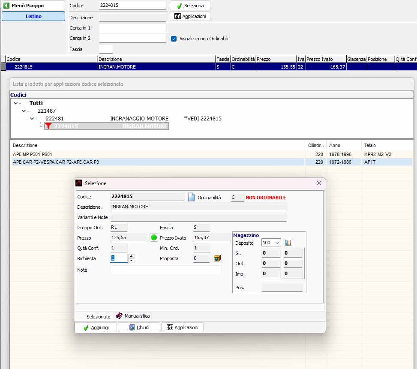Image resolution: width=417 pixels, height=369 pixels.
Task: Collapse the 221487 tree node
Action: coord(24,111)
